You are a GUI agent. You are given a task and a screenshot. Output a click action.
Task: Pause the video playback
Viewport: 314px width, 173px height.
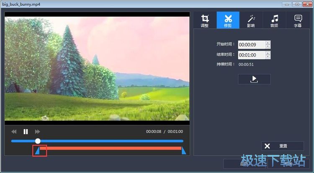click(x=26, y=132)
